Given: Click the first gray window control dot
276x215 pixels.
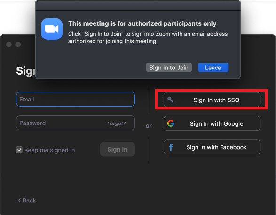Looking at the screenshot, I should (x=9, y=45).
